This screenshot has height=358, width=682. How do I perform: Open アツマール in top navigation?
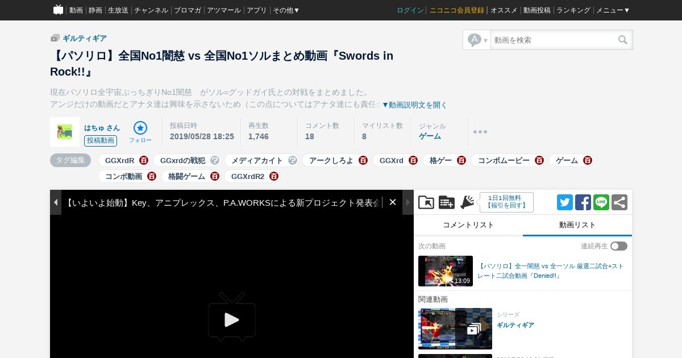[224, 10]
